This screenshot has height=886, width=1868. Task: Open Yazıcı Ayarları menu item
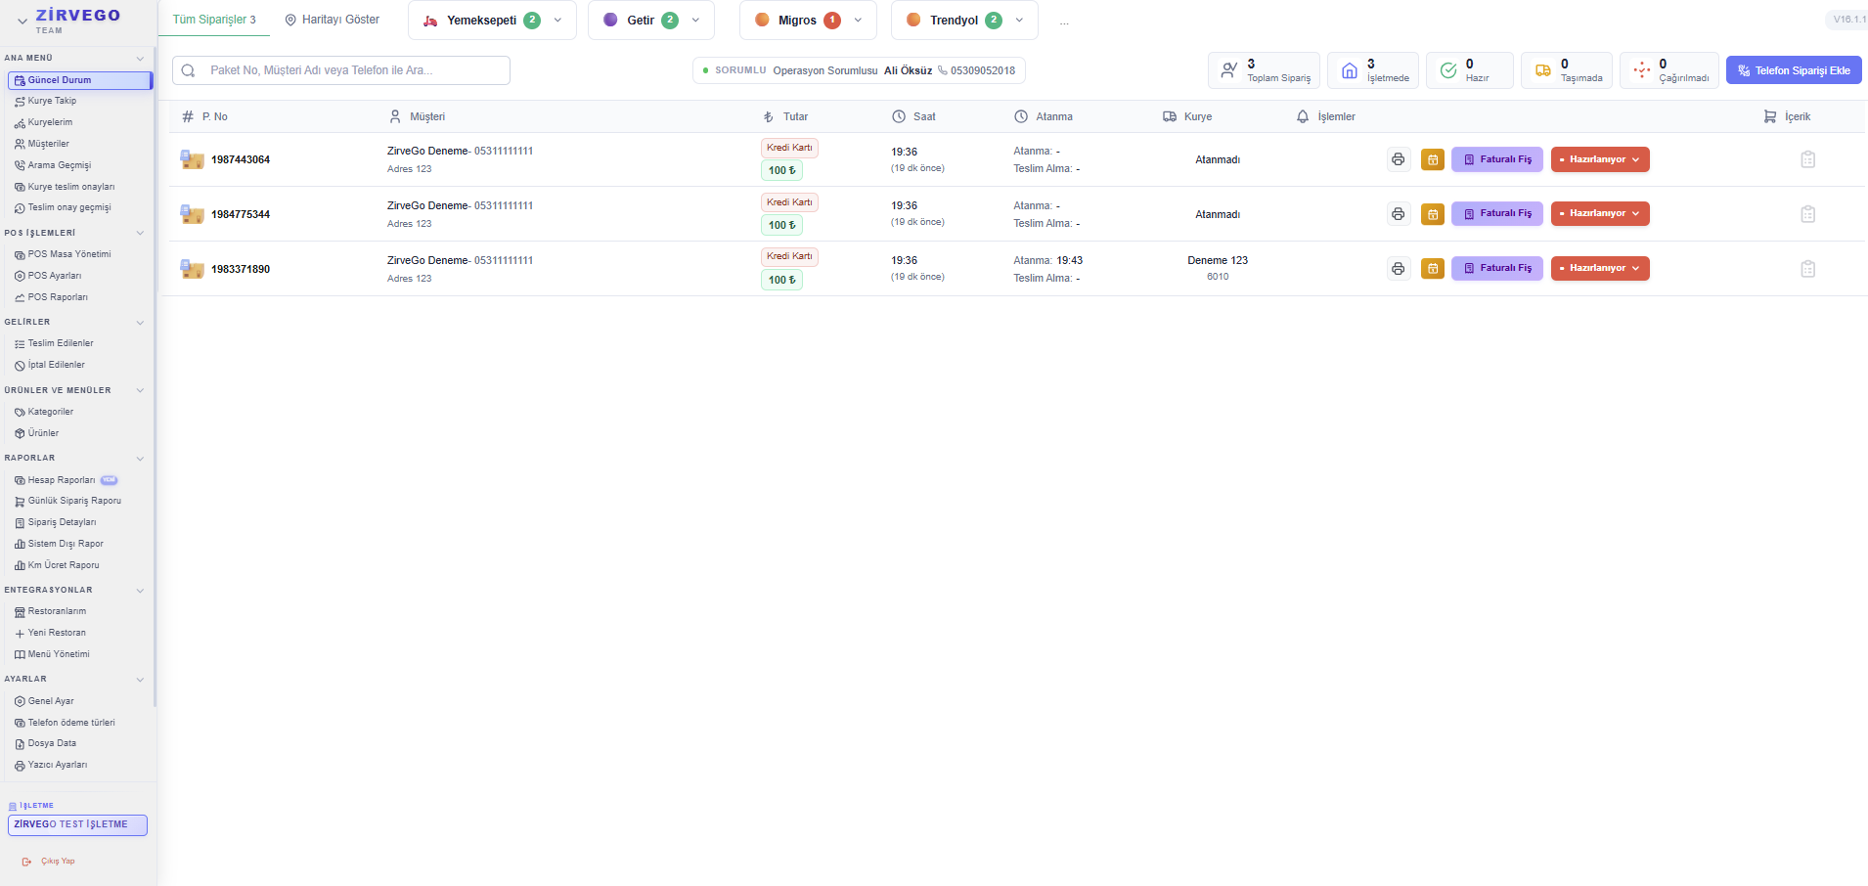click(x=57, y=765)
